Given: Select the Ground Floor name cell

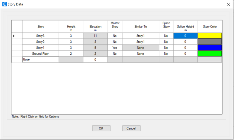Looking at the screenshot, I should (x=41, y=54).
